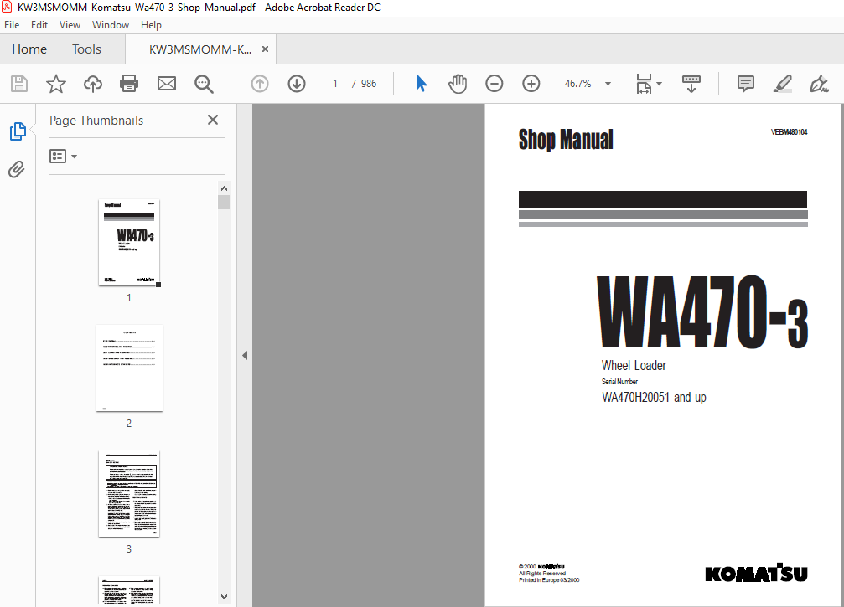Bookmark with the star icon
844x607 pixels.
(x=56, y=84)
